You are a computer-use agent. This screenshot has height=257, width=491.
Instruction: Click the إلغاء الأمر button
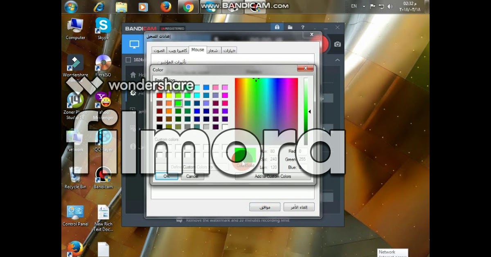click(299, 207)
